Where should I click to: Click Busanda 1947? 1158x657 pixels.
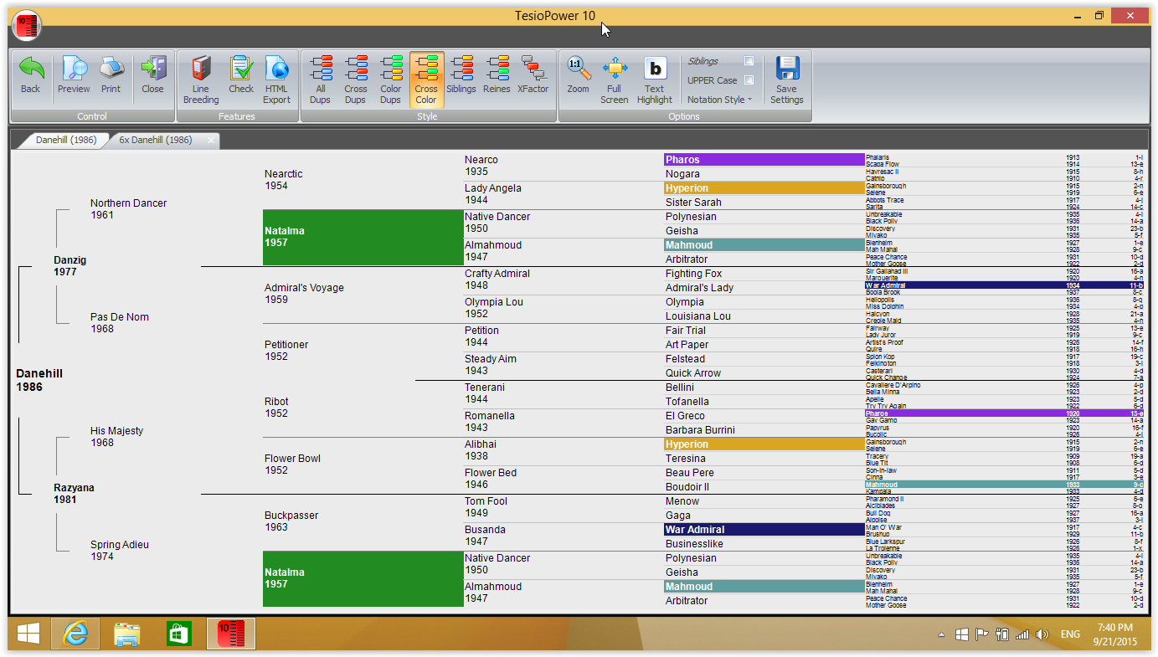click(x=485, y=536)
